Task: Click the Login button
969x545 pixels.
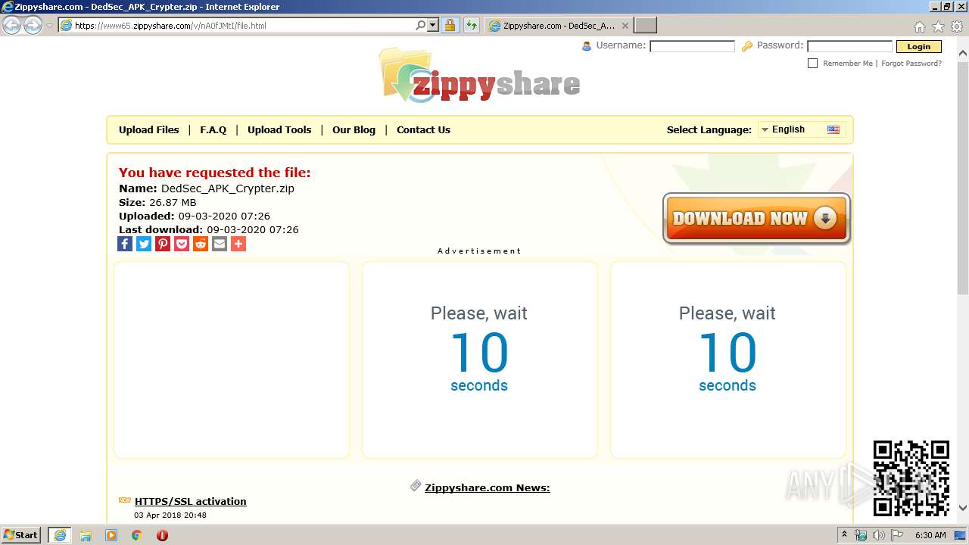Action: tap(918, 46)
